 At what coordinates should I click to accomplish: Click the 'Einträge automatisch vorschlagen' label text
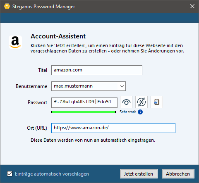pos(52,174)
